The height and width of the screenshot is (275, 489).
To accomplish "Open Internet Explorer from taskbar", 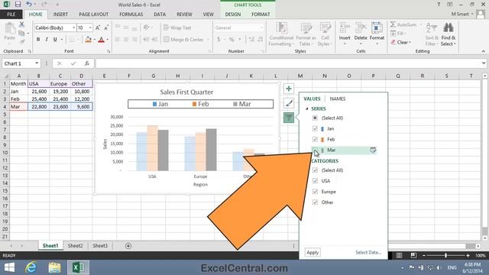I will pyautogui.click(x=31, y=267).
